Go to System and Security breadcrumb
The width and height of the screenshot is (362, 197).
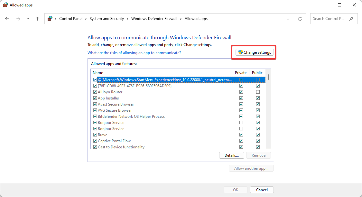pos(107,19)
